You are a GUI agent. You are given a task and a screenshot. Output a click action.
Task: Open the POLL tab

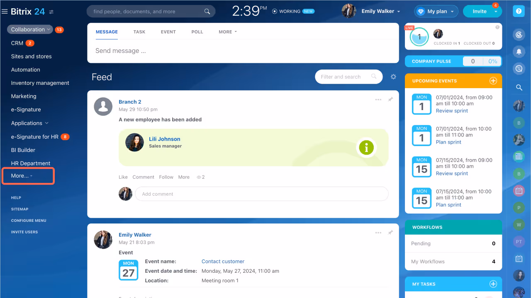(x=197, y=31)
